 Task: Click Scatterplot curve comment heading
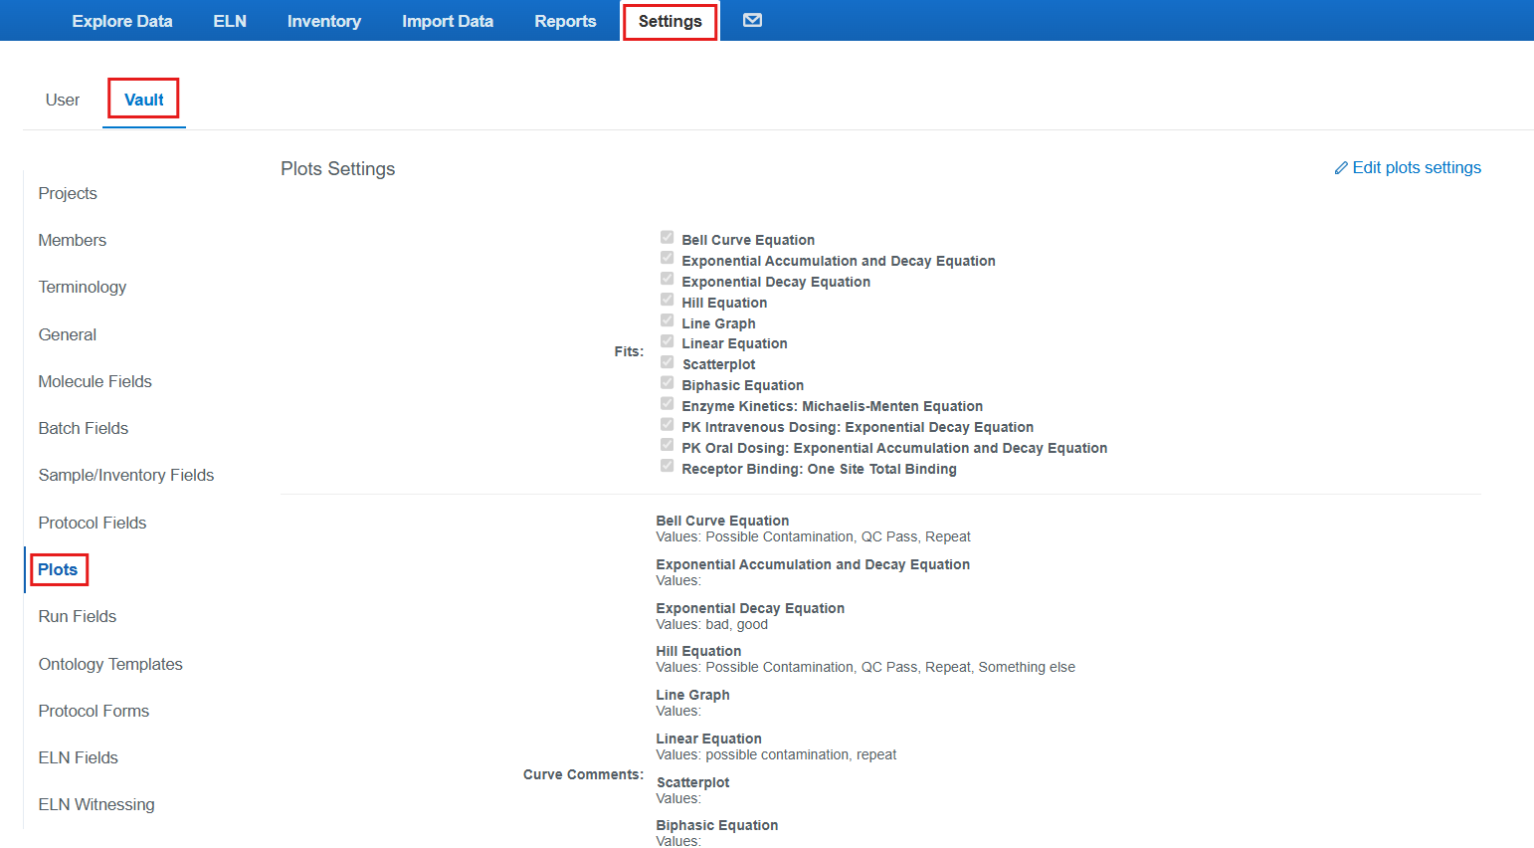(x=693, y=782)
